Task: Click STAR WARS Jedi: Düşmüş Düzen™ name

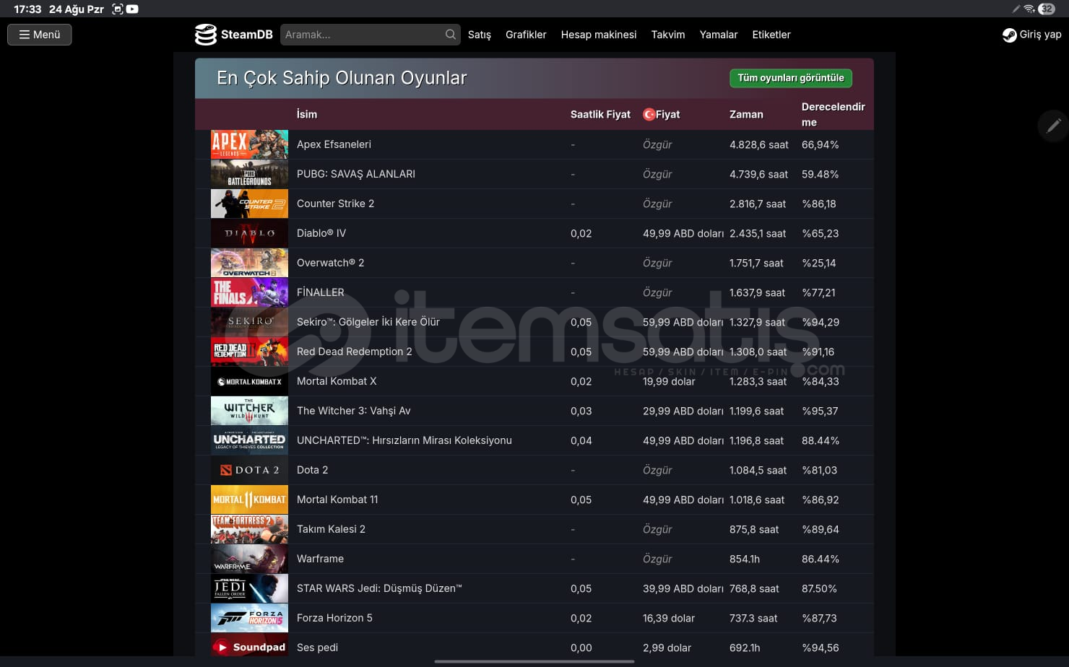Action: (379, 588)
